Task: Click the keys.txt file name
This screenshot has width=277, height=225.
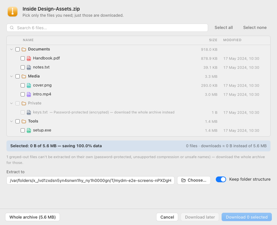Action: [40, 112]
